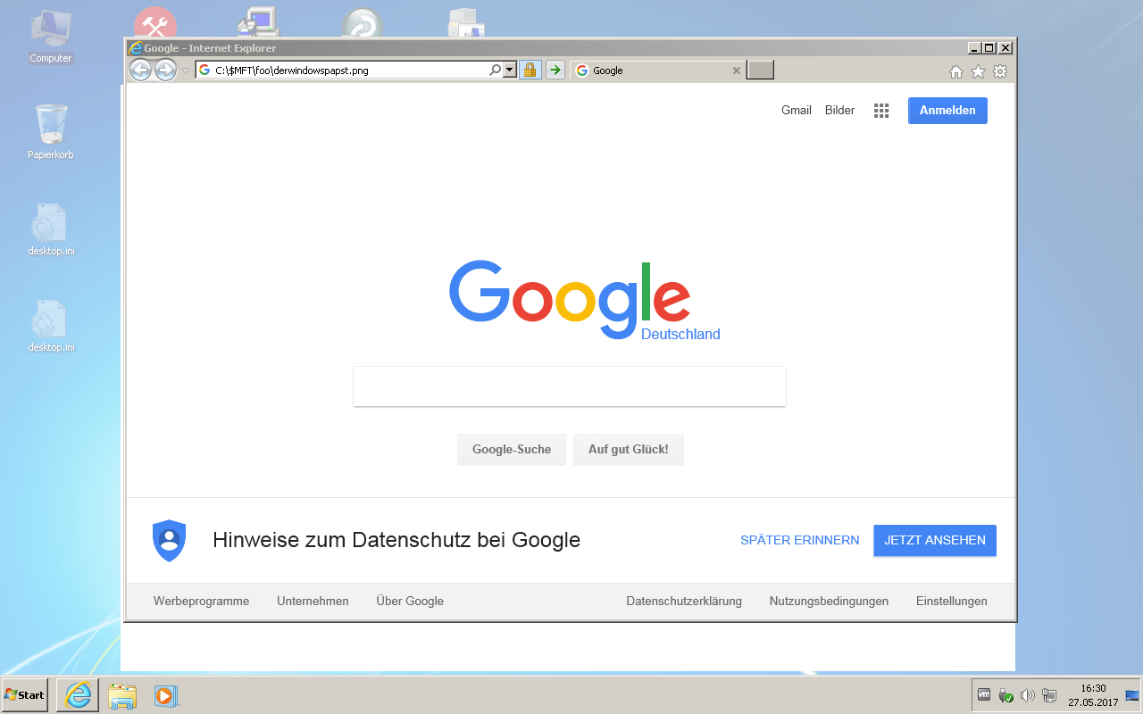Image resolution: width=1143 pixels, height=714 pixels.
Task: Open the Google apps grid icon
Action: [x=881, y=111]
